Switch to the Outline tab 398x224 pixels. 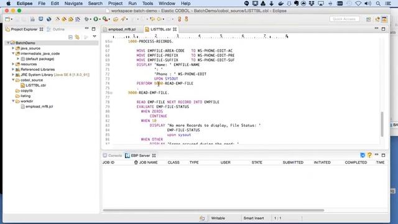[x=55, y=29]
